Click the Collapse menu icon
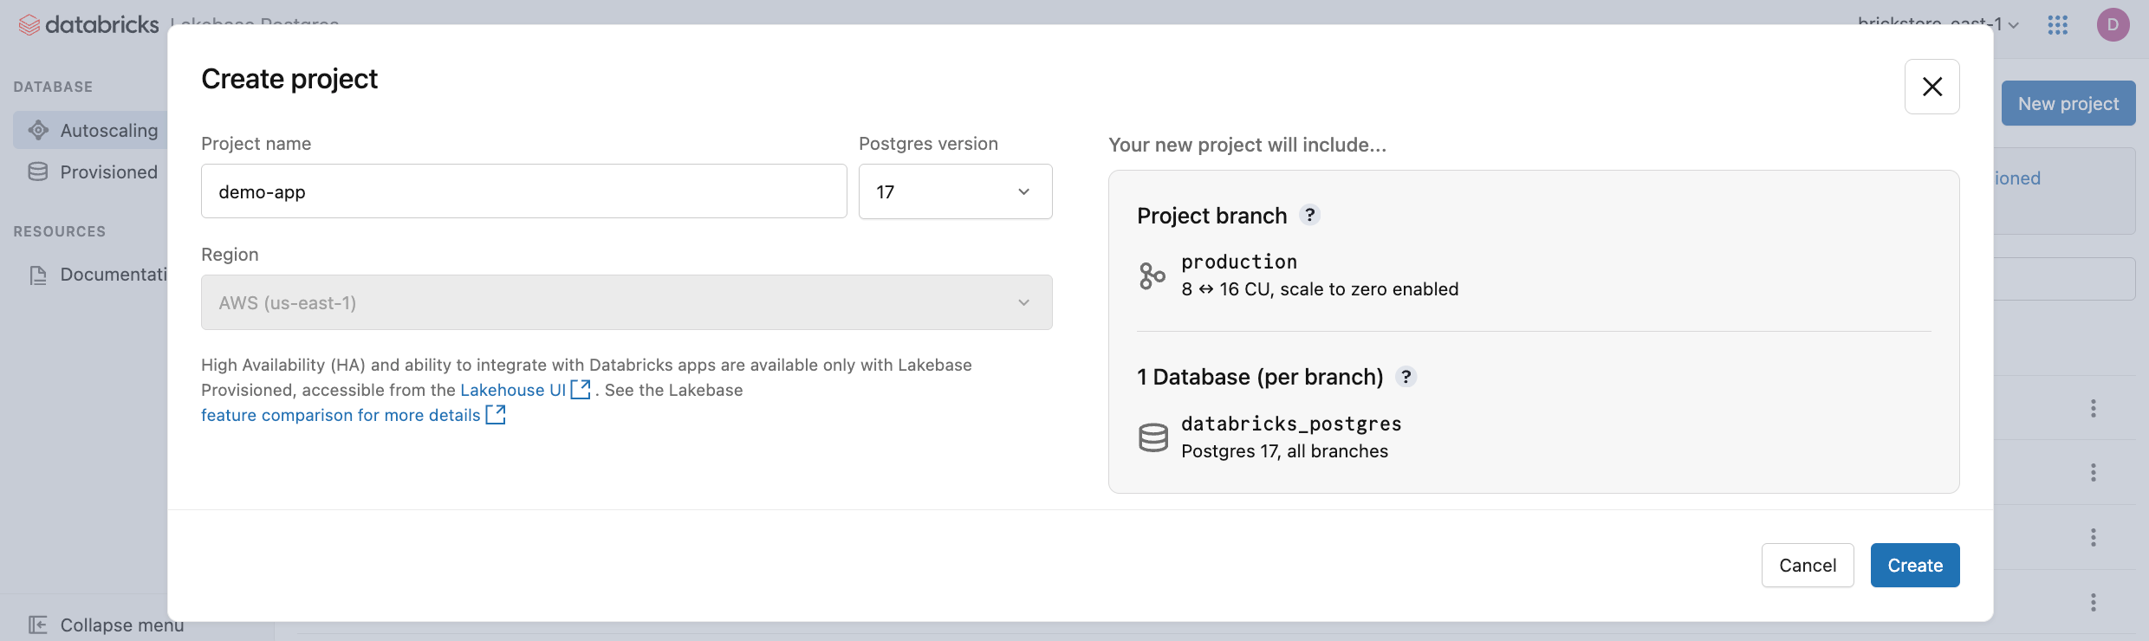Image resolution: width=2149 pixels, height=641 pixels. point(38,625)
